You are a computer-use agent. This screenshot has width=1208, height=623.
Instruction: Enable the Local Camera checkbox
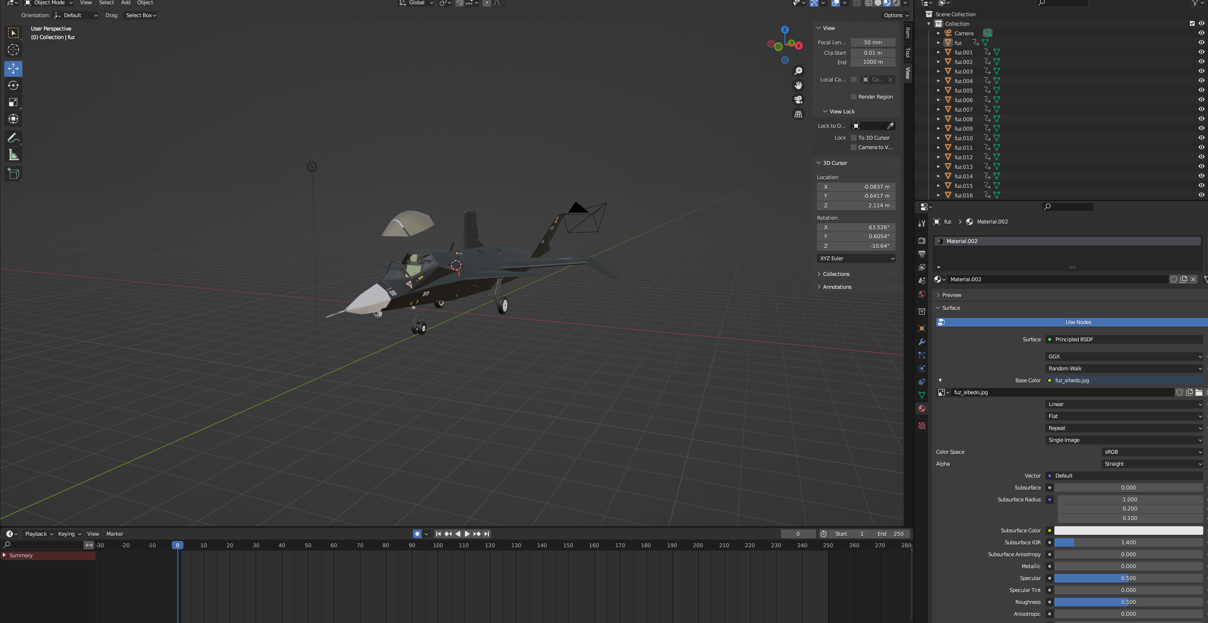point(854,80)
